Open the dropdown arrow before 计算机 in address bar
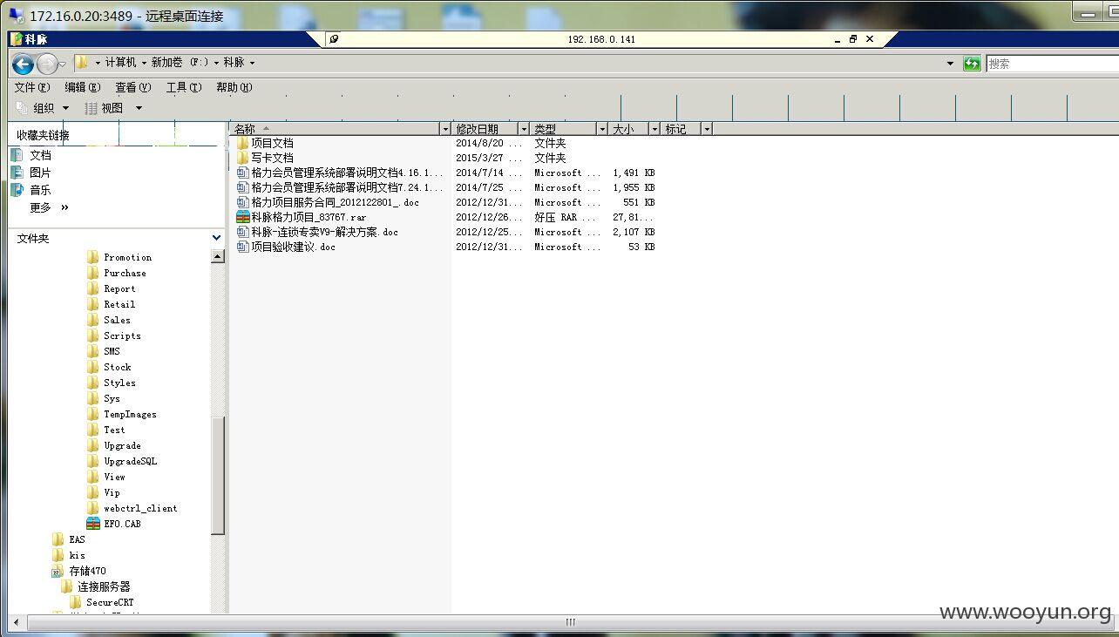Viewport: 1119px width, 637px height. pyautogui.click(x=98, y=63)
